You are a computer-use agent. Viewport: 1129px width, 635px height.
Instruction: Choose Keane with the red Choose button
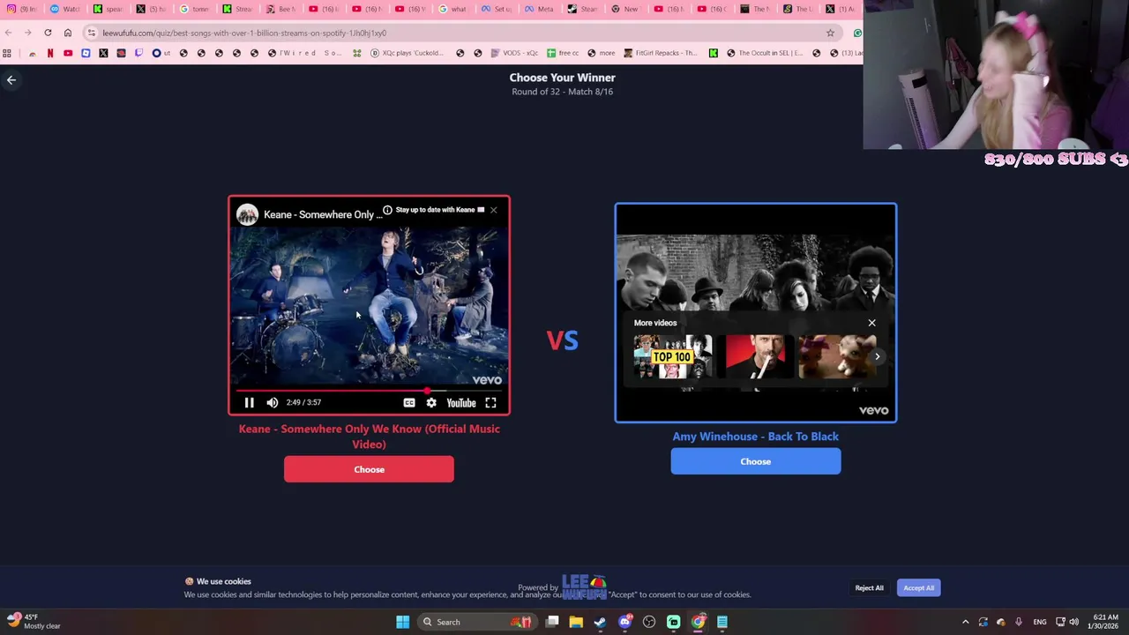[x=369, y=469]
